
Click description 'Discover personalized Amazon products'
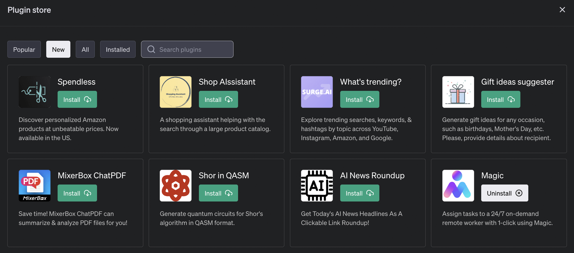[x=69, y=129]
